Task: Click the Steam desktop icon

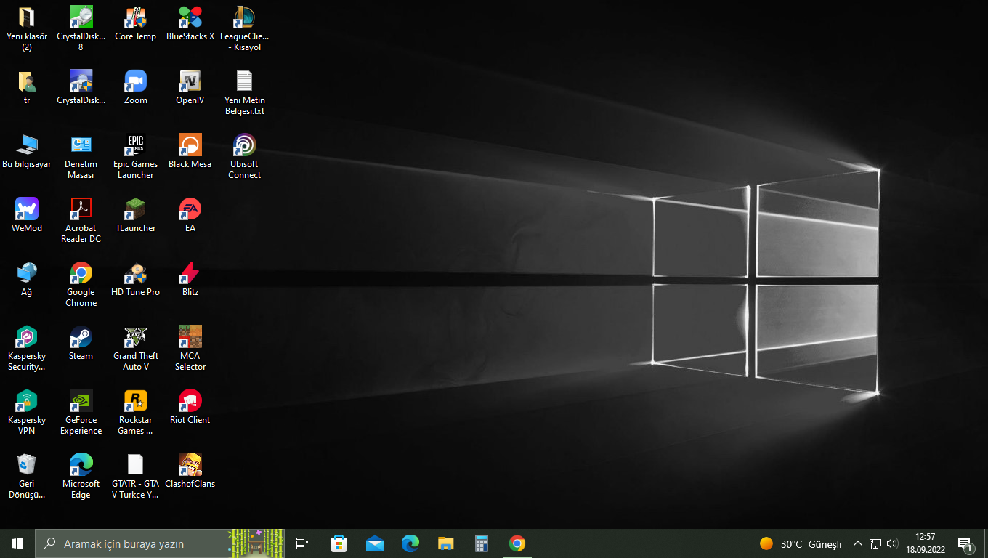Action: (81, 337)
